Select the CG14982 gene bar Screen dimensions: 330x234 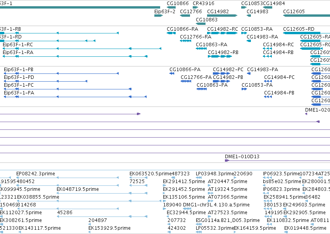point(222,16)
